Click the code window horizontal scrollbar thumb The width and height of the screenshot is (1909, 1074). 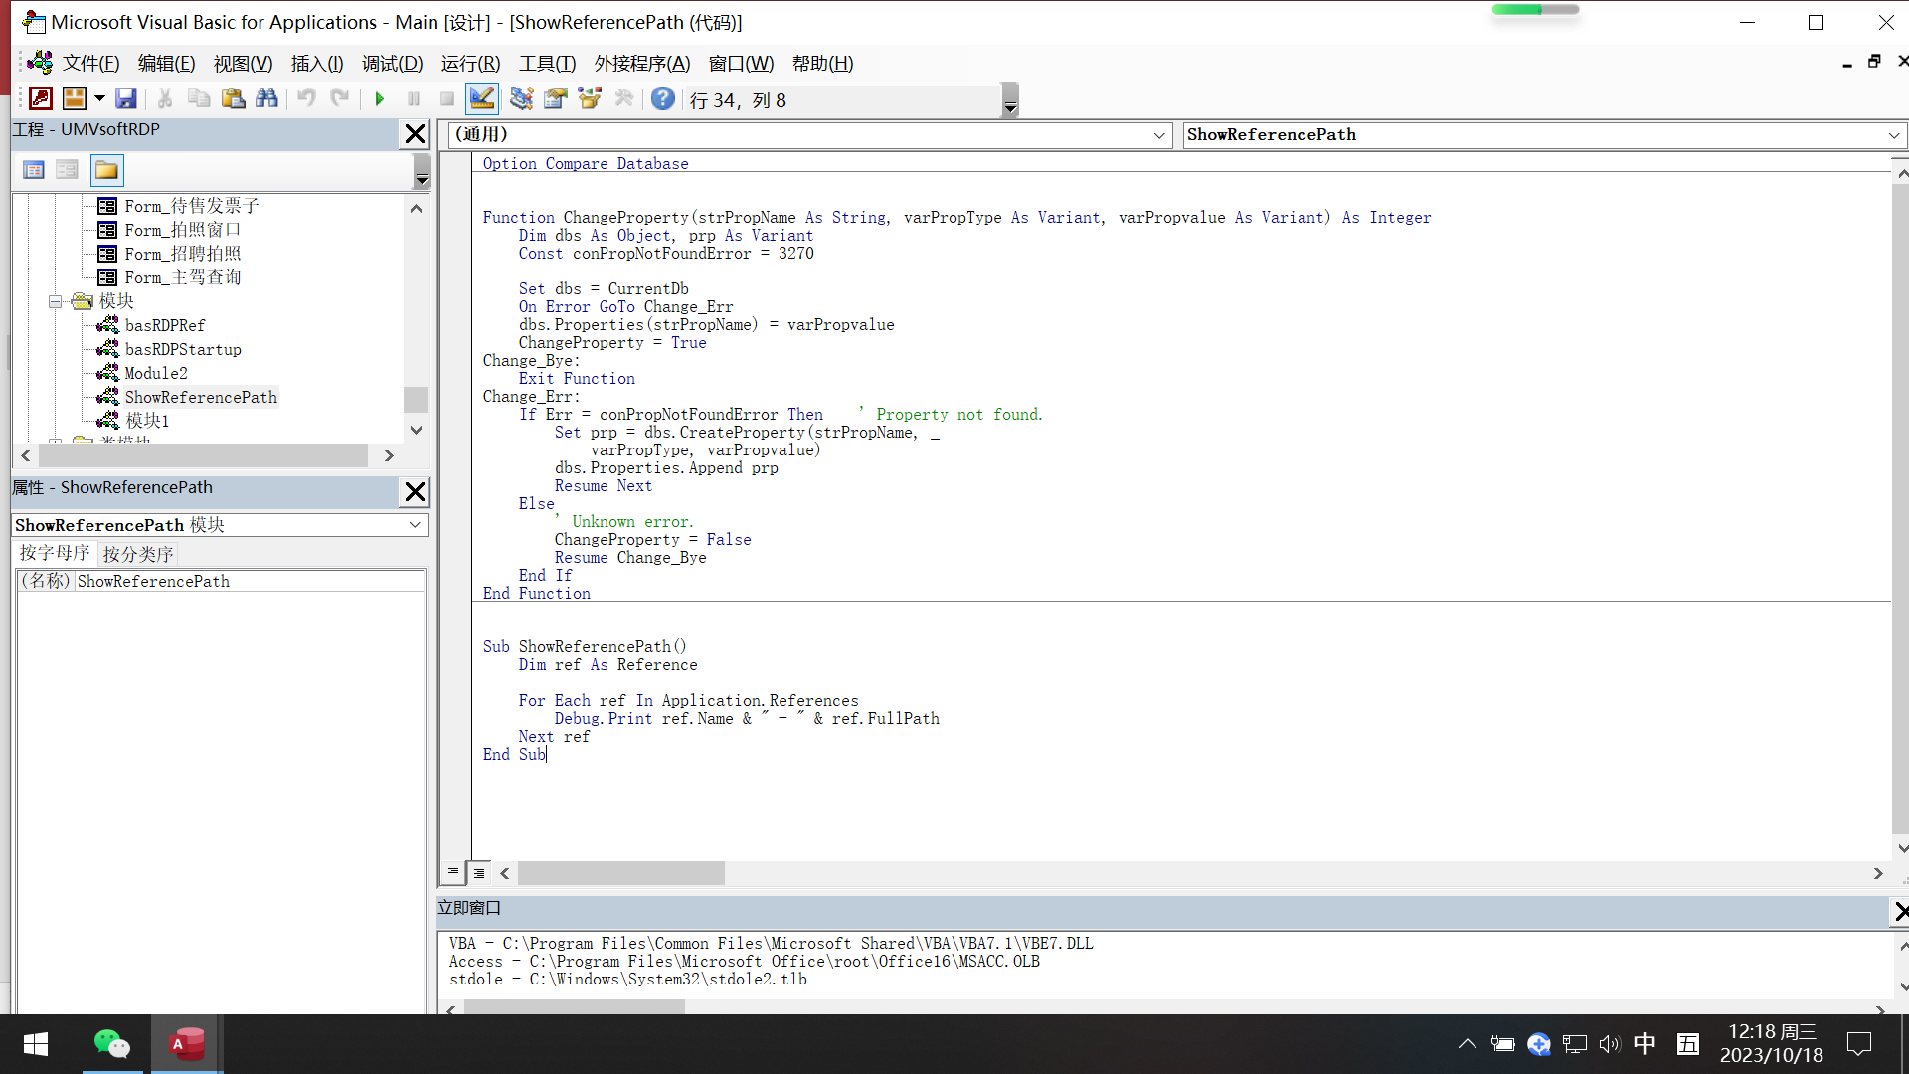click(620, 873)
